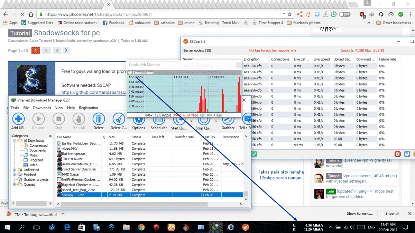Open Chrome from the taskbar
The height and width of the screenshot is (233, 415).
click(141, 227)
